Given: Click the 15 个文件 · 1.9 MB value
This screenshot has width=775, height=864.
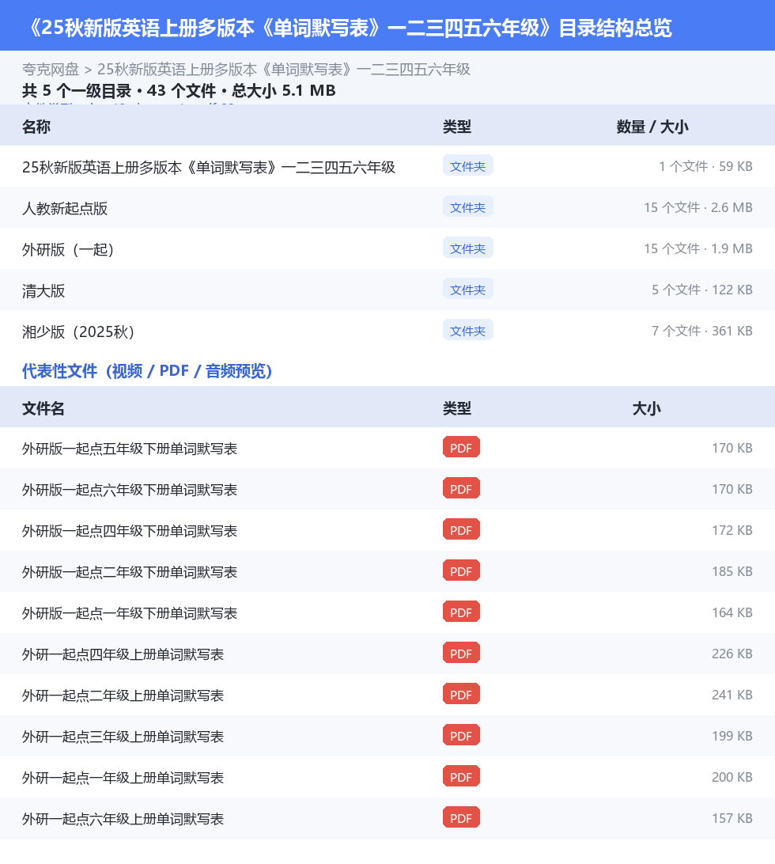Looking at the screenshot, I should click(x=697, y=249).
